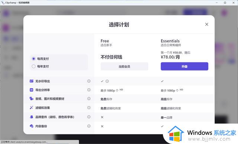Click info icon beside Free plan checkmark
Image resolution: width=238 pixels, height=144 pixels.
tap(107, 81)
